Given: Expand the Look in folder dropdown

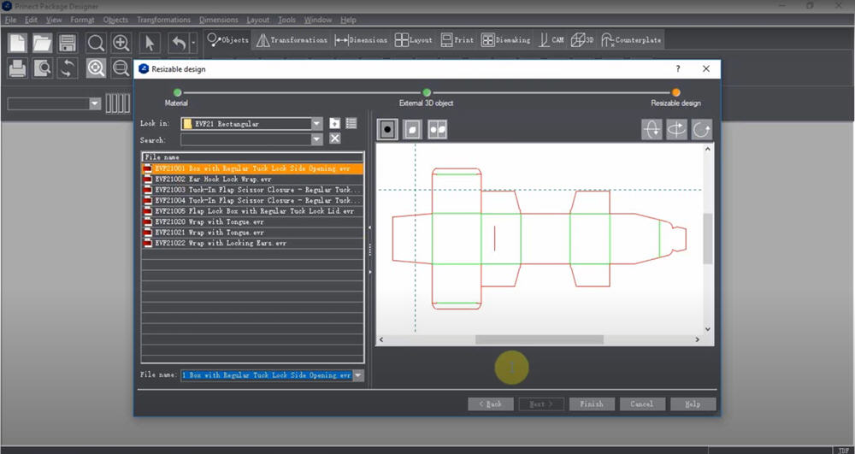Looking at the screenshot, I should tap(317, 124).
